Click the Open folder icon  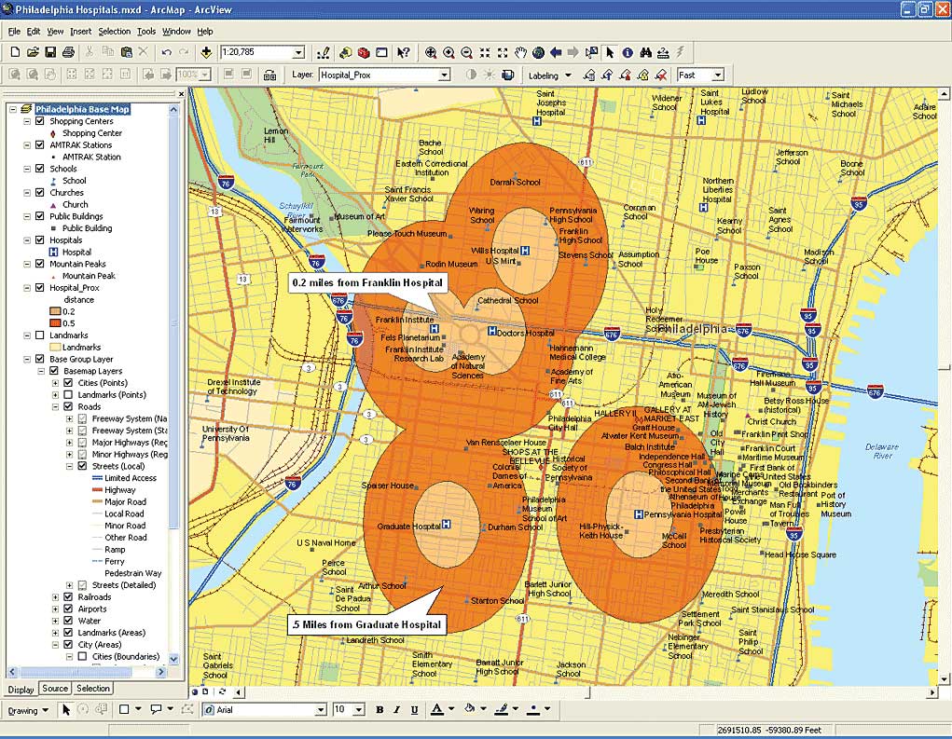point(33,53)
